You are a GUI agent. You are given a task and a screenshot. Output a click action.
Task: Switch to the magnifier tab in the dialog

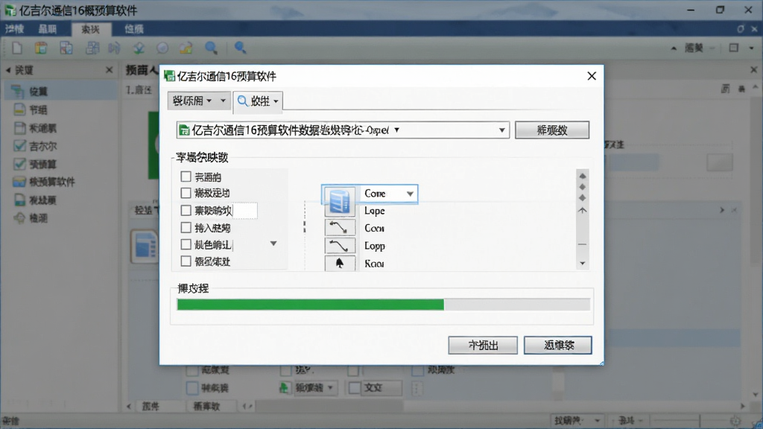click(258, 101)
